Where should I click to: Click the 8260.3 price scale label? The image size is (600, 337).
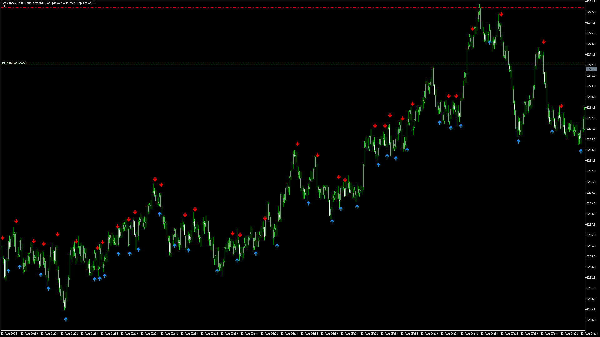591,193
